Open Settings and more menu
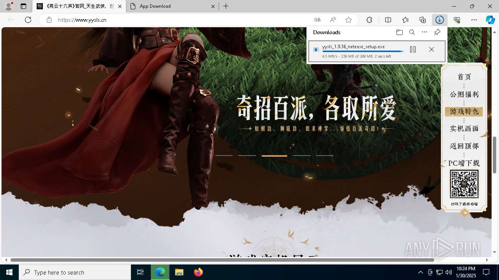499x280 pixels. pos(474,20)
